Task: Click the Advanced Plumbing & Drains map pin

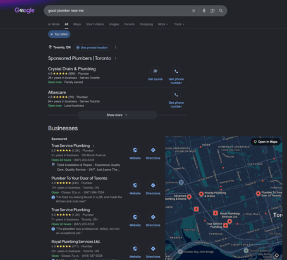Action: (x=189, y=197)
